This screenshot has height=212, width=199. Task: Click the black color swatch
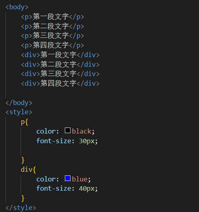tap(68, 130)
